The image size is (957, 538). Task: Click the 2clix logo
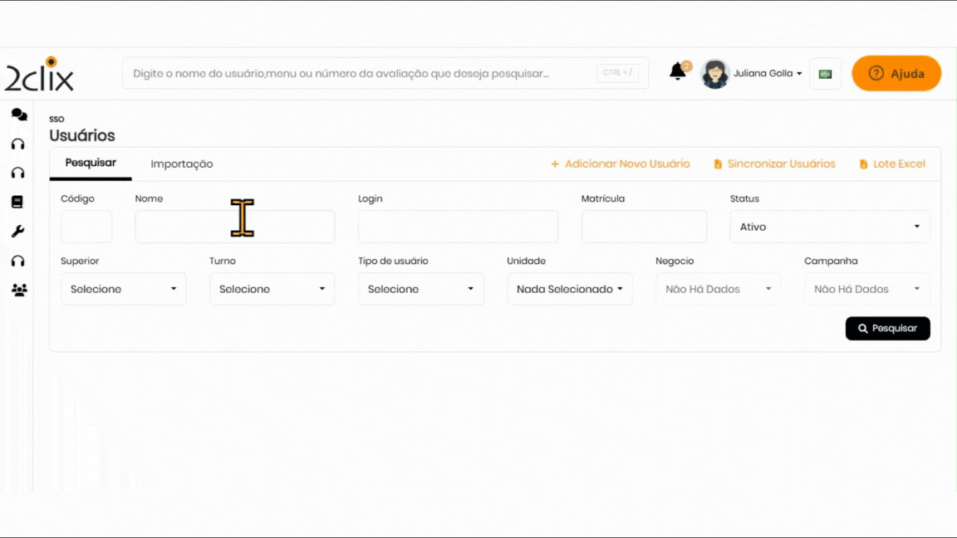tap(40, 75)
